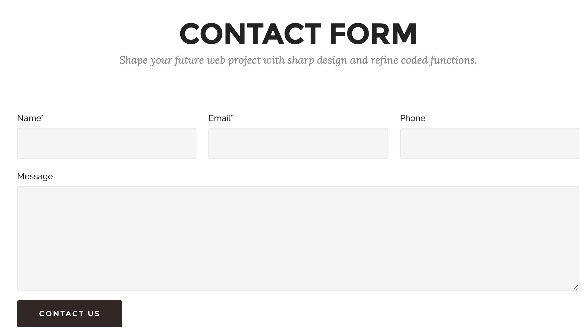Focus the Phone input field
The width and height of the screenshot is (588, 334).
coord(490,143)
